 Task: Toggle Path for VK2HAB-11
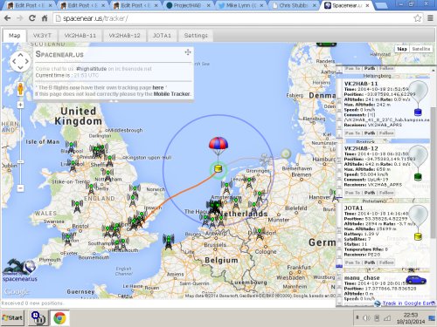370,133
